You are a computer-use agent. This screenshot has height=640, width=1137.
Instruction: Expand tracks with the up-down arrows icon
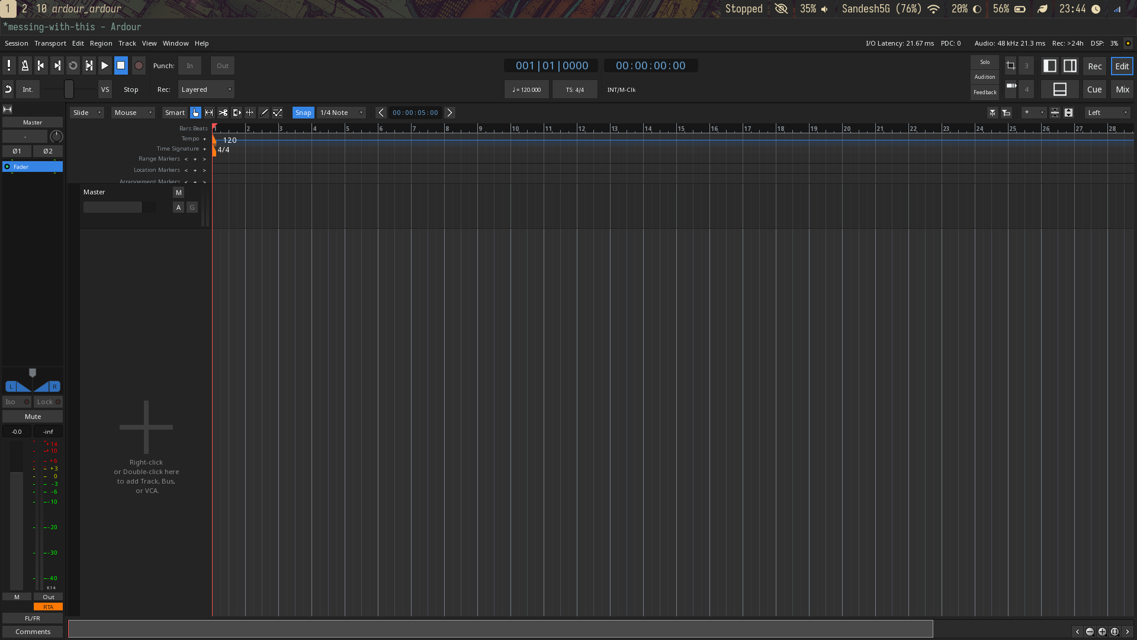(x=1068, y=113)
